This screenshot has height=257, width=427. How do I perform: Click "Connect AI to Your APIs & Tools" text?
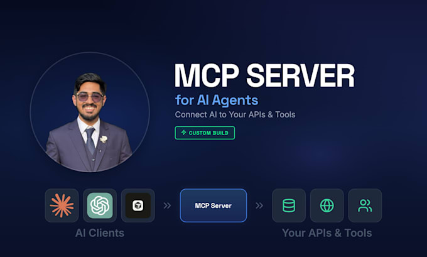tap(235, 114)
